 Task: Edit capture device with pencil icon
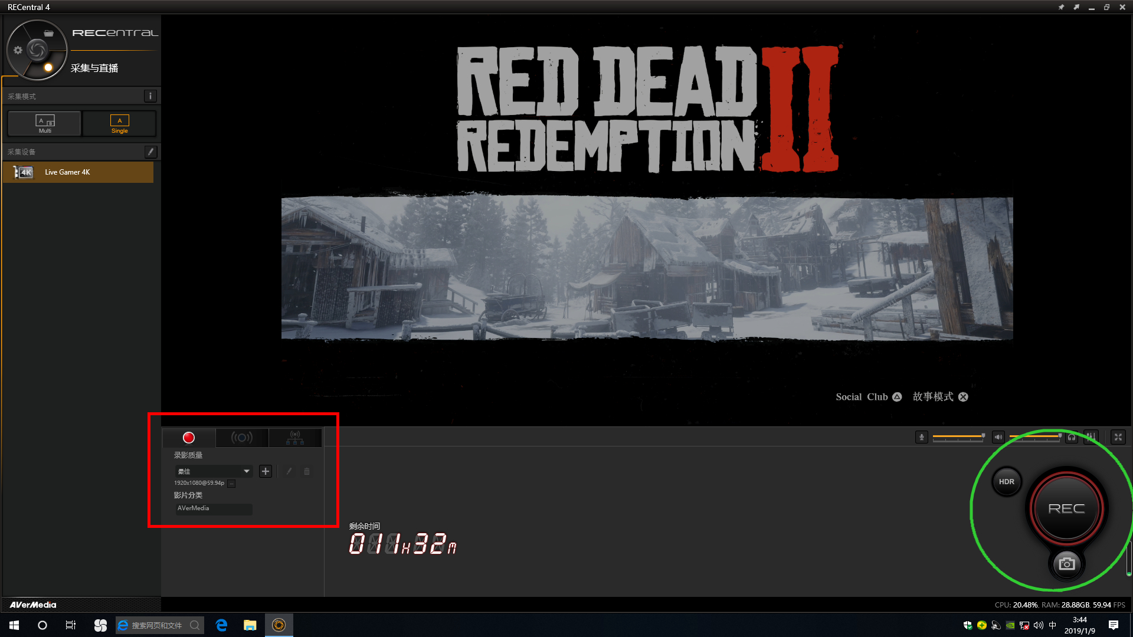coord(150,152)
